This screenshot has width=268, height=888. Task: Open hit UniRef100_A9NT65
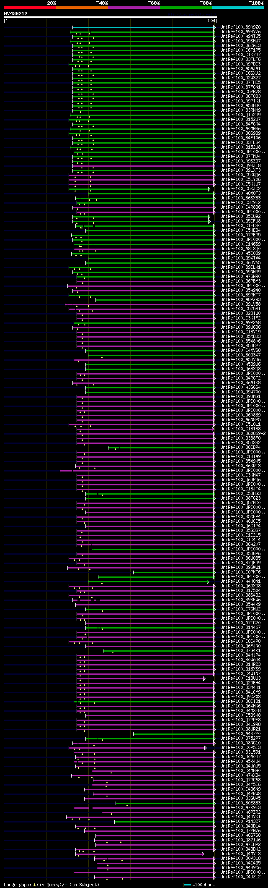(240, 37)
